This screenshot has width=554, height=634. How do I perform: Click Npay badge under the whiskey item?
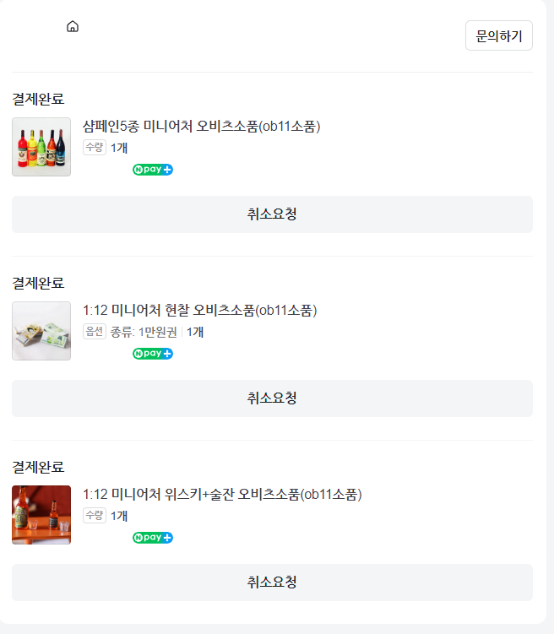pyautogui.click(x=153, y=538)
